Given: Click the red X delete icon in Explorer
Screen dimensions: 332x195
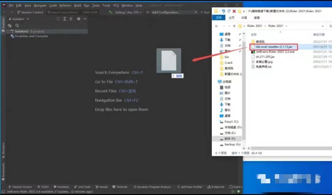Looking at the screenshot, I should (234, 11).
